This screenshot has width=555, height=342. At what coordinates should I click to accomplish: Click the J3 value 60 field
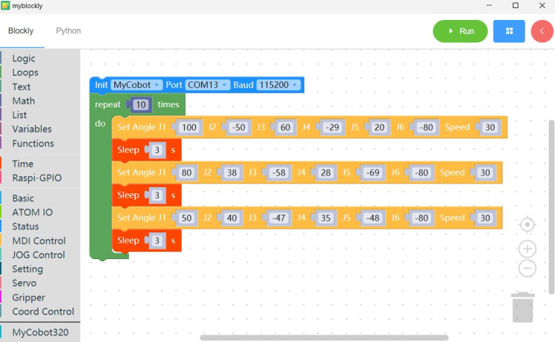pos(285,127)
